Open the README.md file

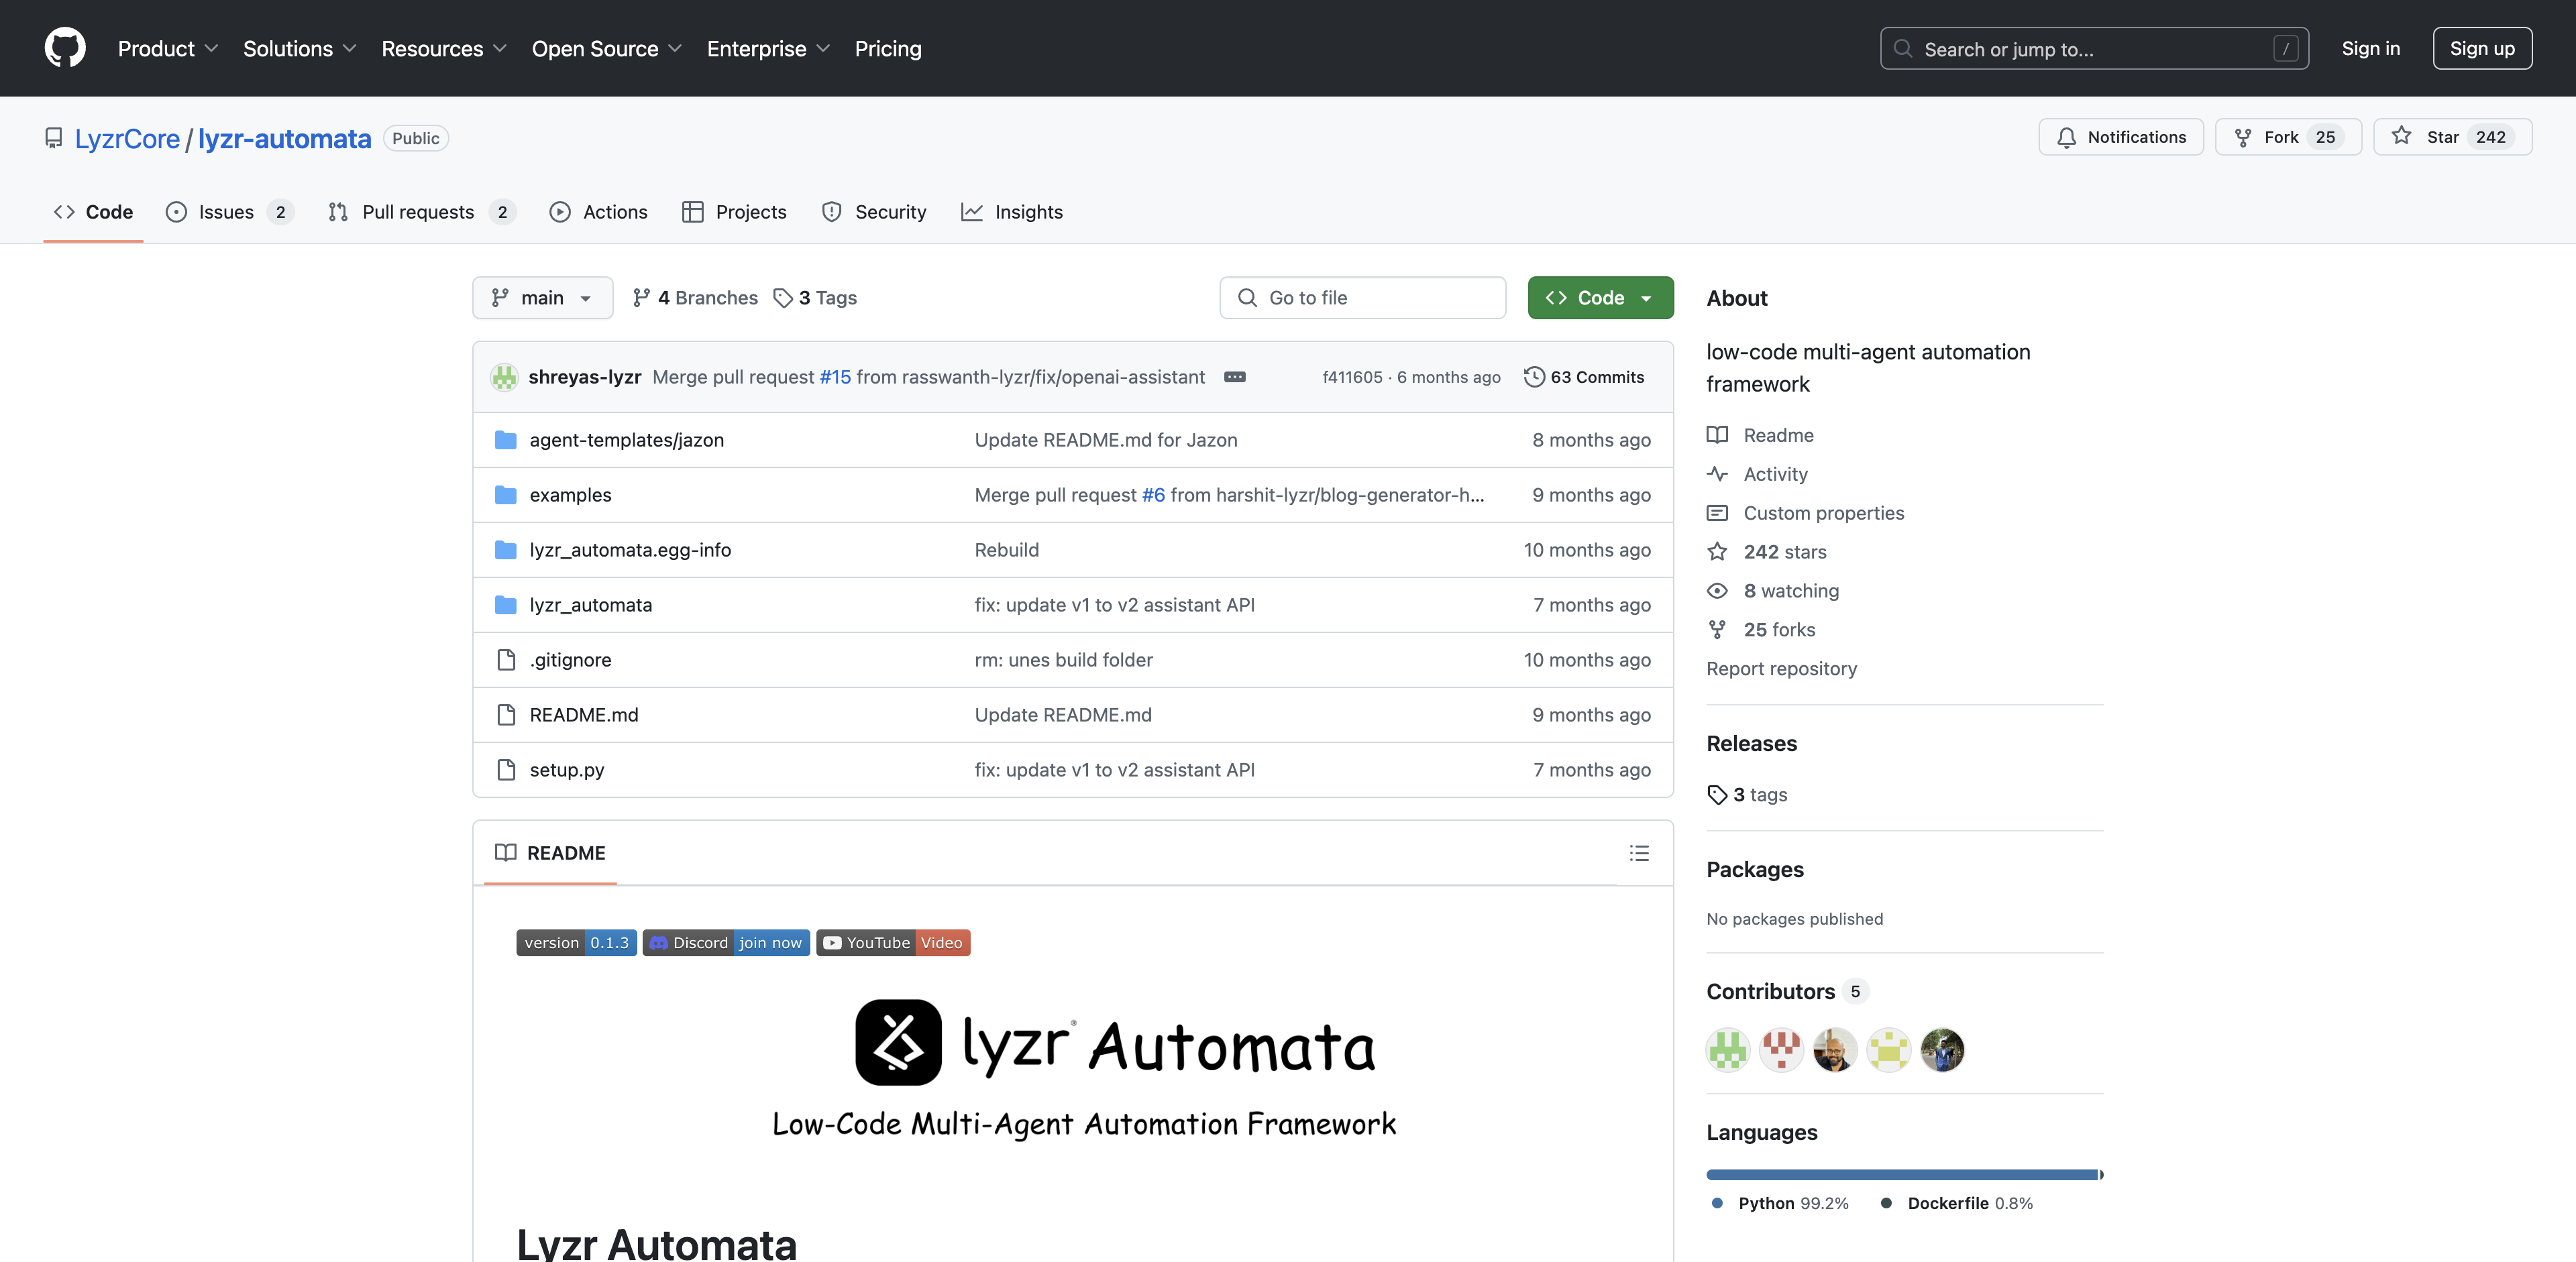click(x=584, y=714)
